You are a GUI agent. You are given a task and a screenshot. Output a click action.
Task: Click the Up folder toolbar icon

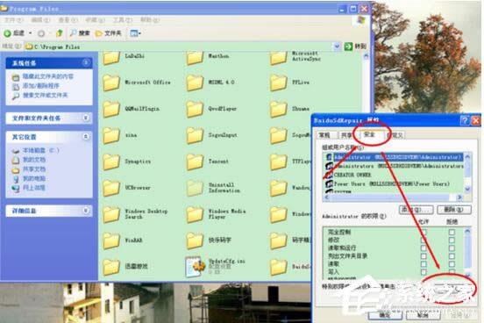coord(59,32)
